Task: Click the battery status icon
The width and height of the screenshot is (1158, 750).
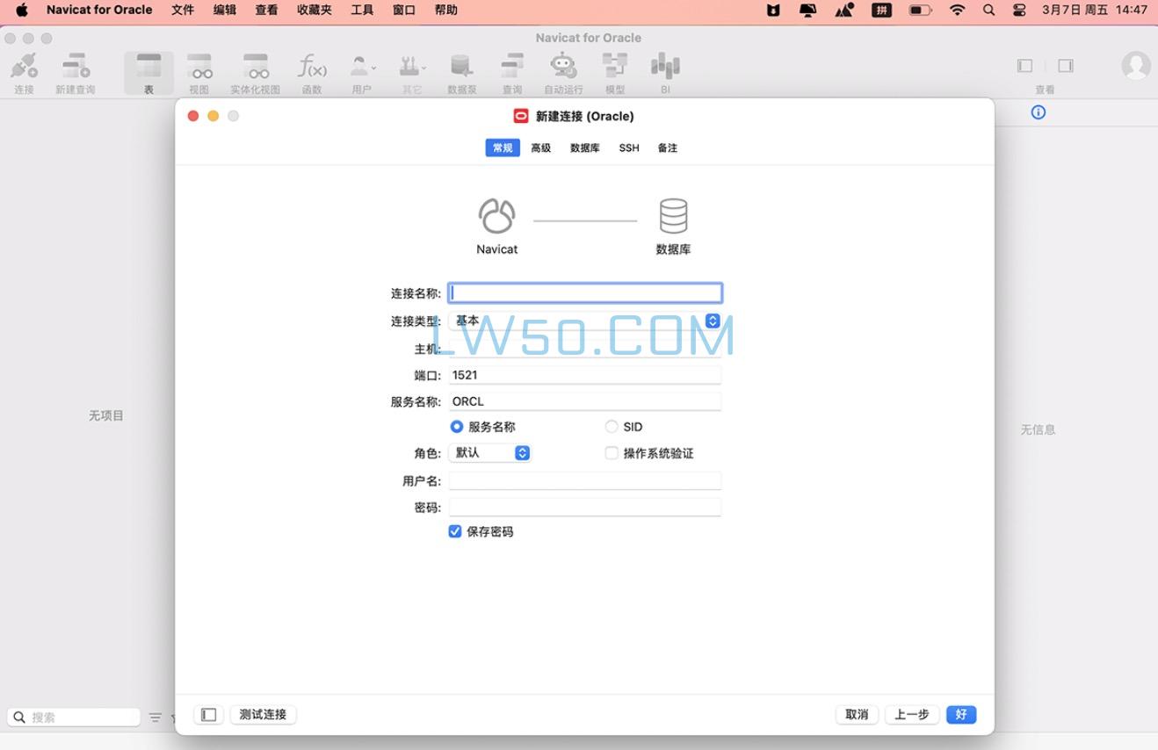Action: [920, 11]
